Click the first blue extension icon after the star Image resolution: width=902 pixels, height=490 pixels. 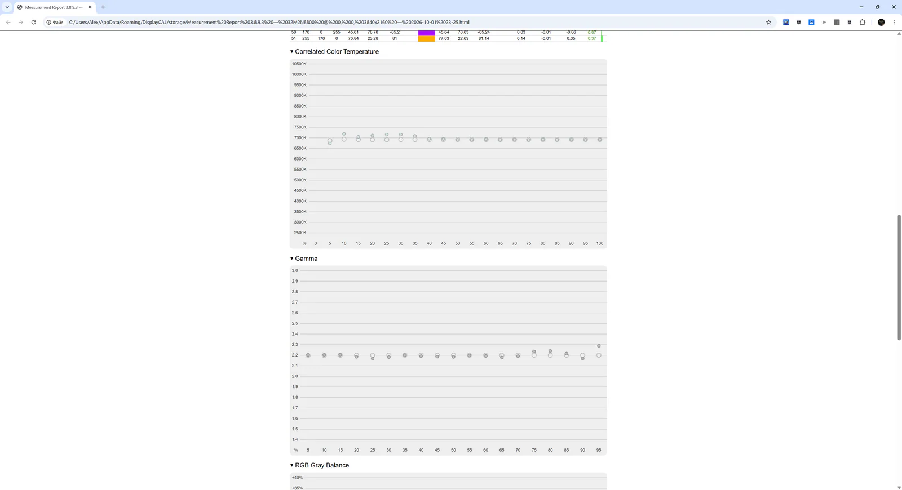(x=786, y=23)
